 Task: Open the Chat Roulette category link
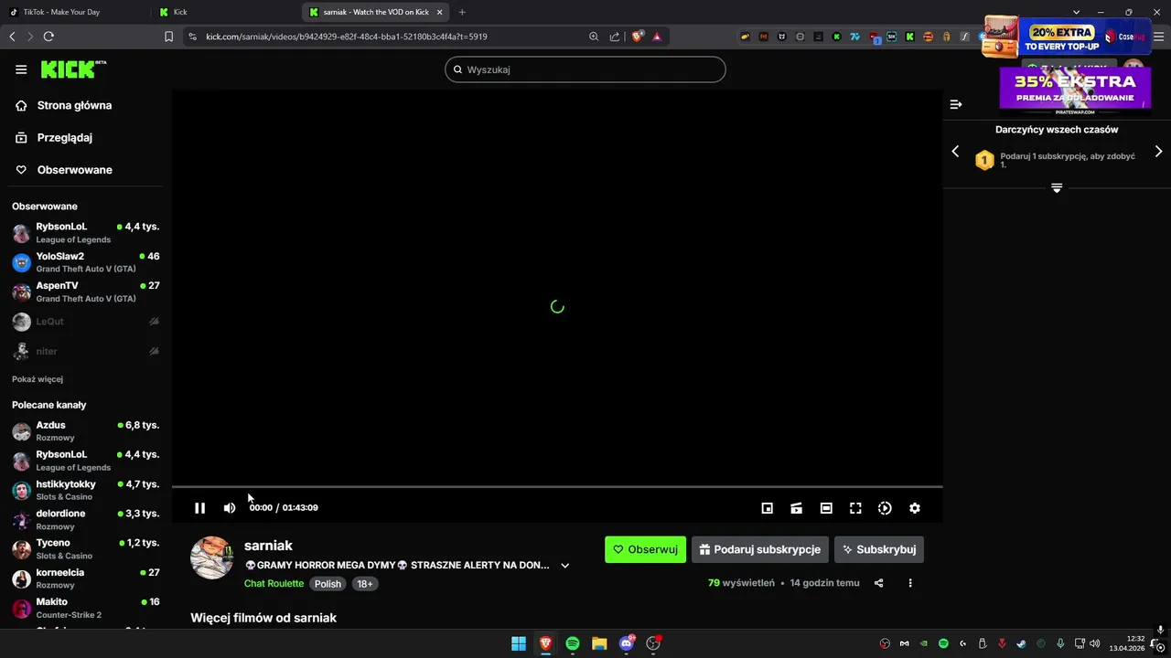click(x=274, y=584)
